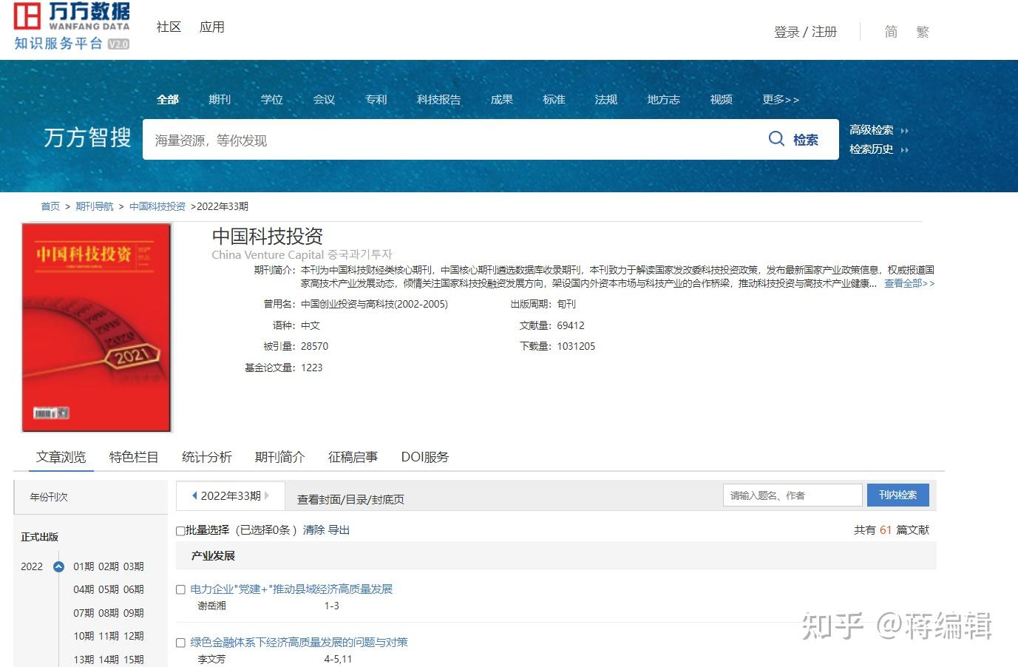Screen dimensions: 1018x667
Task: Select the 视频 search category
Action: (721, 99)
